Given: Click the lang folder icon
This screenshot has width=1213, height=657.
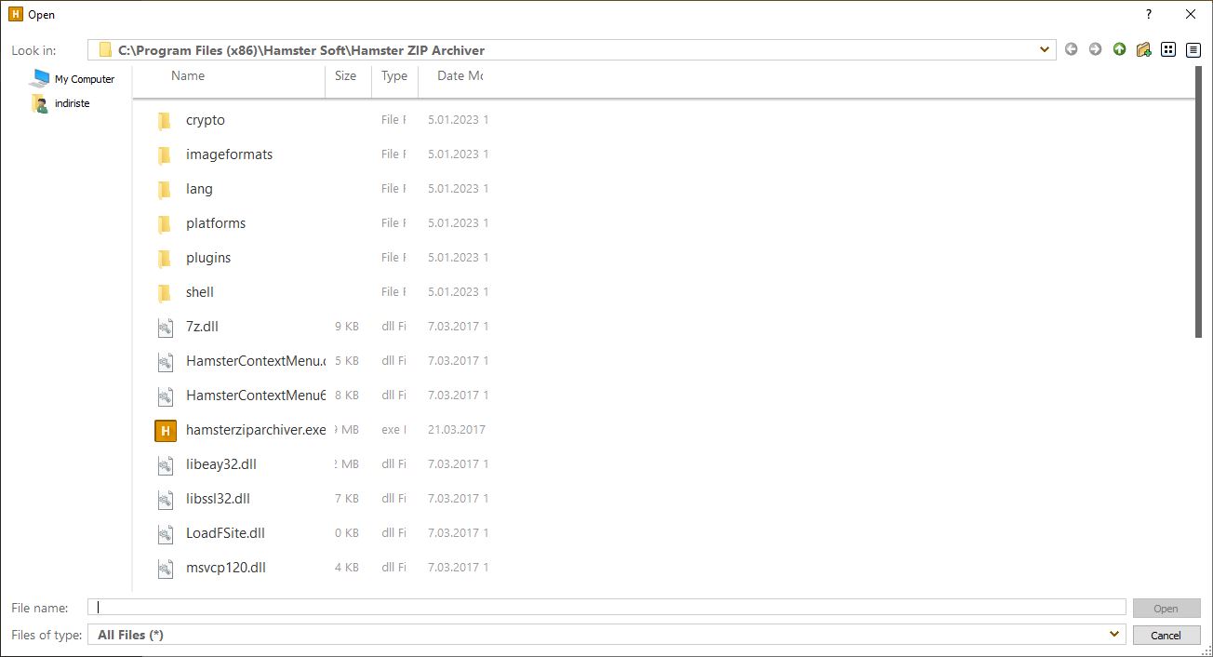Looking at the screenshot, I should [165, 189].
